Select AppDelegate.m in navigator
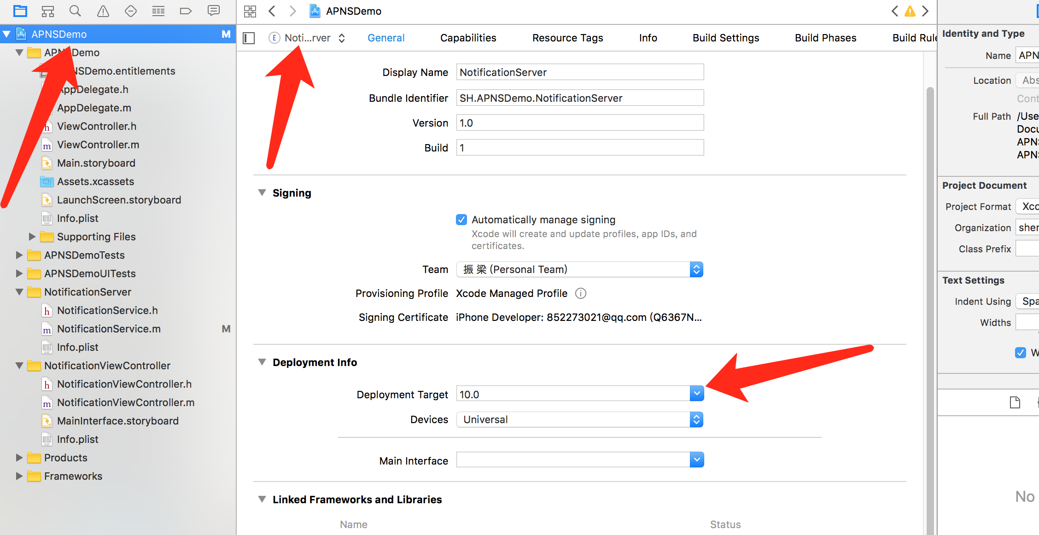Image resolution: width=1039 pixels, height=535 pixels. 94,108
